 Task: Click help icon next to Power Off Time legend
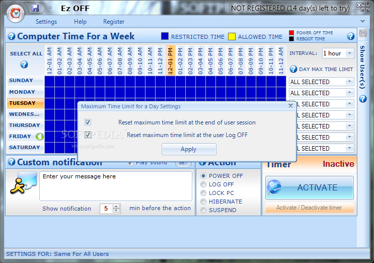tap(350, 36)
